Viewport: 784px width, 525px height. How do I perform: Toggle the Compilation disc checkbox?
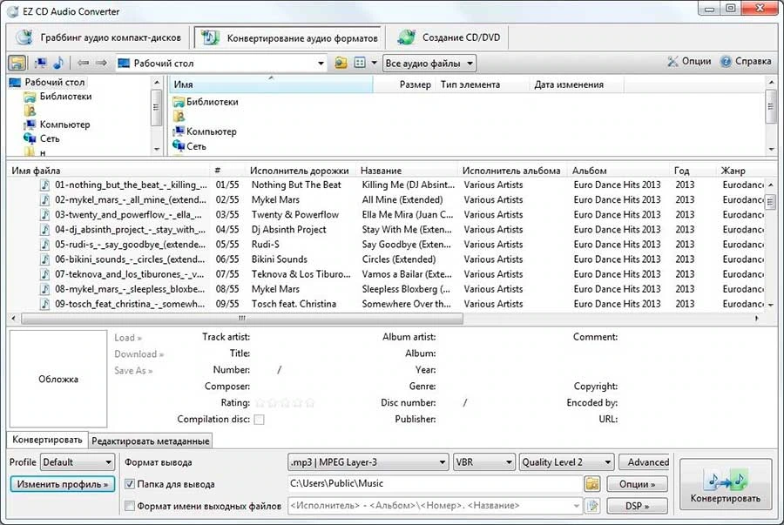click(x=259, y=420)
